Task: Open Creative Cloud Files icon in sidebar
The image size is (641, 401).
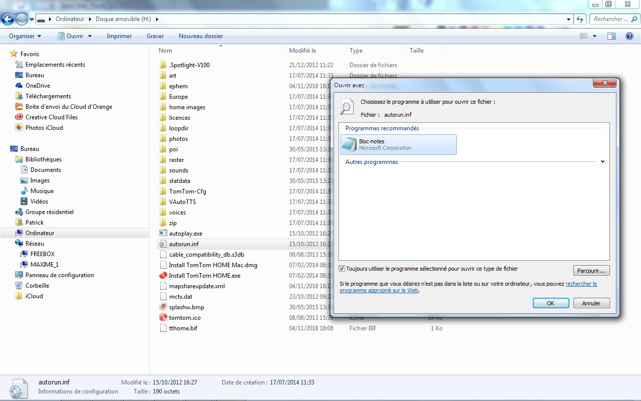Action: tap(19, 117)
